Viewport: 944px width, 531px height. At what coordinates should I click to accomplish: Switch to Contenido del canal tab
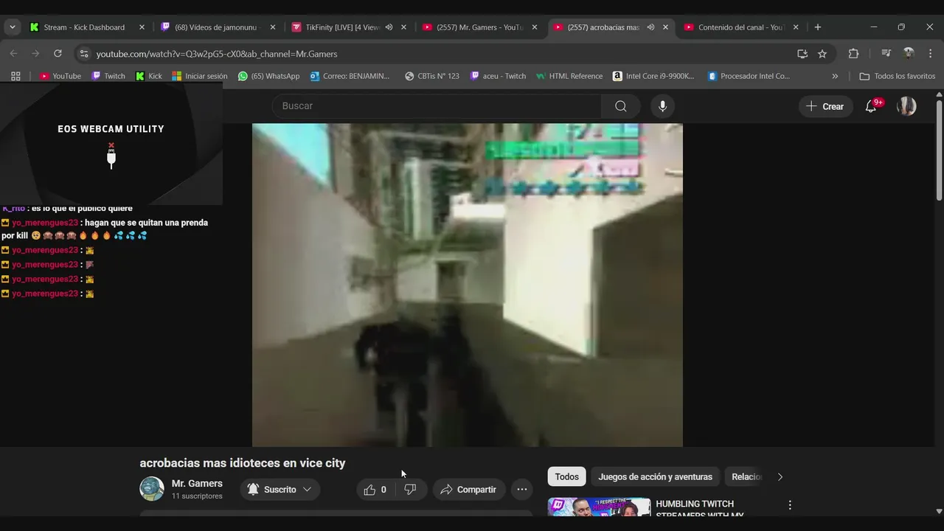pyautogui.click(x=740, y=27)
